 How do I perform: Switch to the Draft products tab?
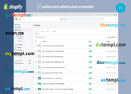pos(47,31)
